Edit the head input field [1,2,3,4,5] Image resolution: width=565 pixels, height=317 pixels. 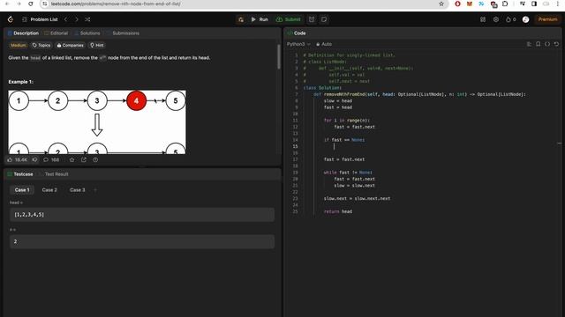pyautogui.click(x=142, y=215)
